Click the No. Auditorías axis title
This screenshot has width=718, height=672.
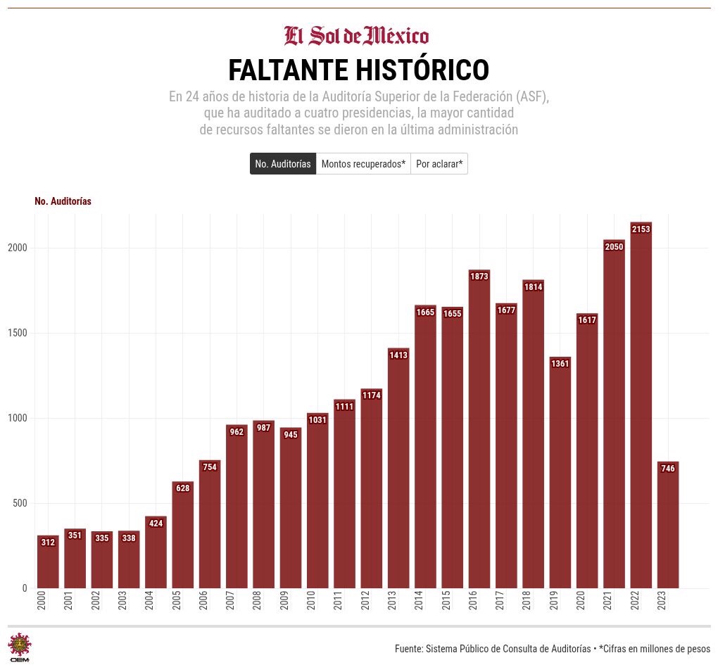pyautogui.click(x=63, y=201)
